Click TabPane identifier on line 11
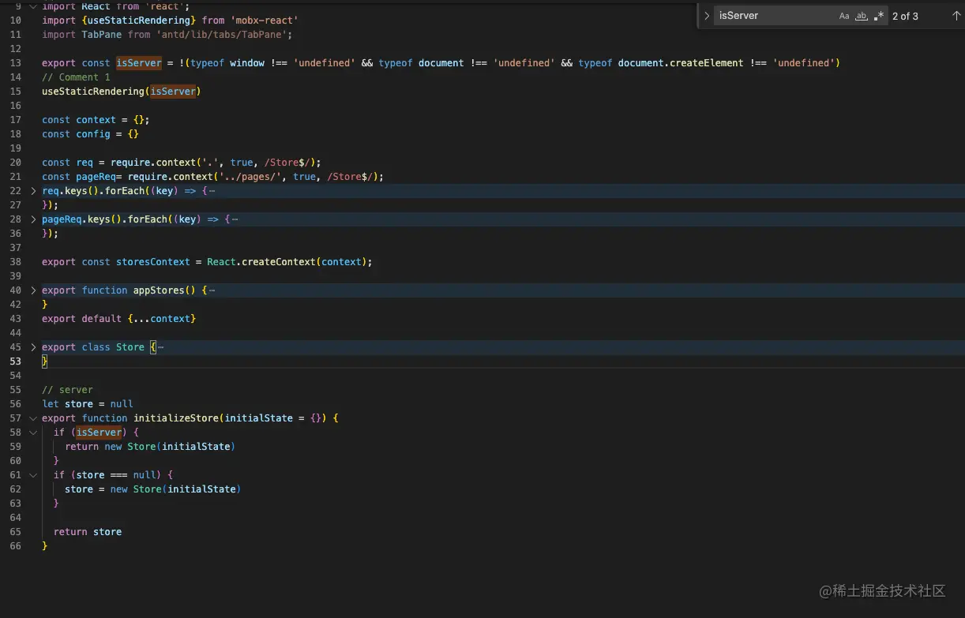 click(102, 35)
